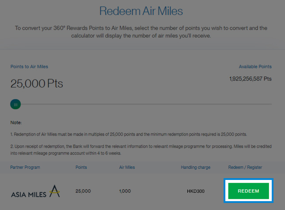Select the Air Miles column header

[x=127, y=167]
